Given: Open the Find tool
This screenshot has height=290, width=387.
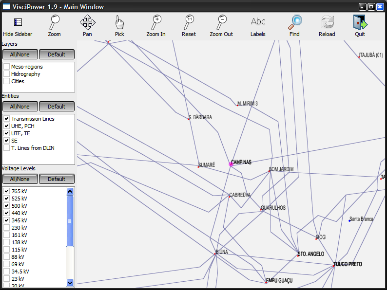Looking at the screenshot, I should (x=295, y=22).
